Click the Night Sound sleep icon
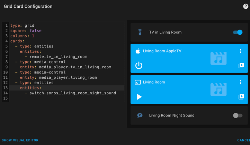The height and width of the screenshot is (145, 250). coord(140,116)
